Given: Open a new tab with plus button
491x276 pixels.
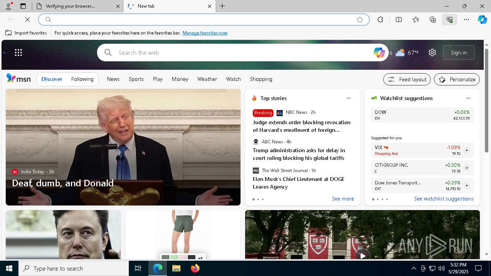Looking at the screenshot, I should (x=222, y=6).
